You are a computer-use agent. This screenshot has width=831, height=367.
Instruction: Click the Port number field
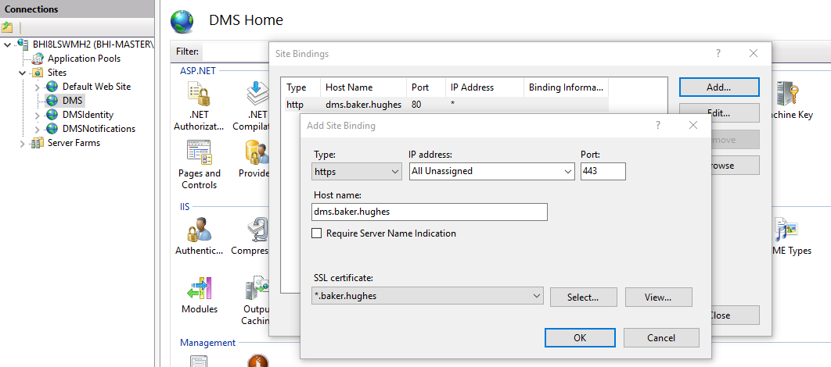pyautogui.click(x=603, y=171)
